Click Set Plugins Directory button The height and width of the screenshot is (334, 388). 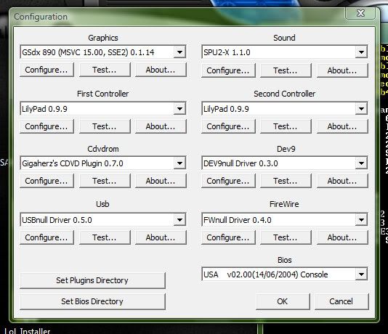pos(92,280)
